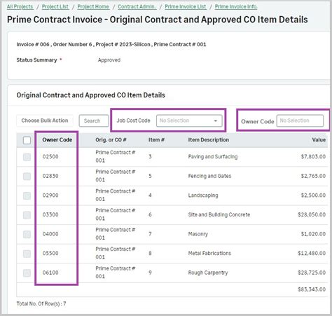Click the Choose Bulk Action button
Image resolution: width=332 pixels, height=316 pixels.
click(x=45, y=121)
